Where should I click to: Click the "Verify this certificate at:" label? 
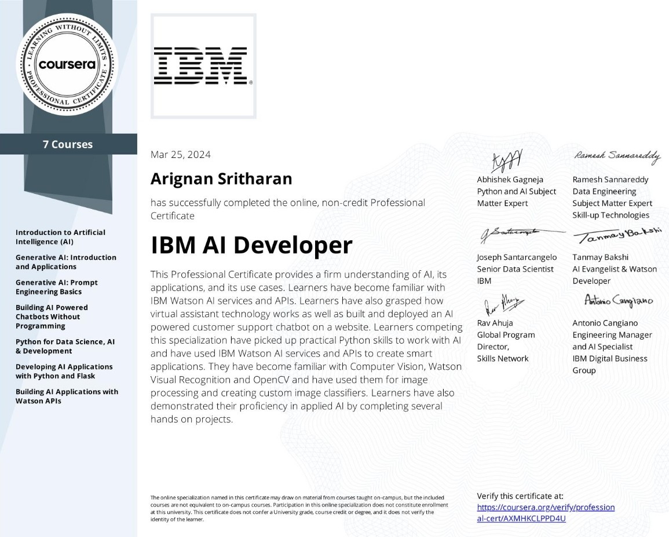[x=520, y=496]
